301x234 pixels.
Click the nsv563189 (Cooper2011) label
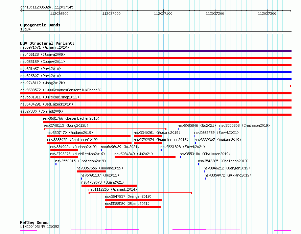pos(43,62)
